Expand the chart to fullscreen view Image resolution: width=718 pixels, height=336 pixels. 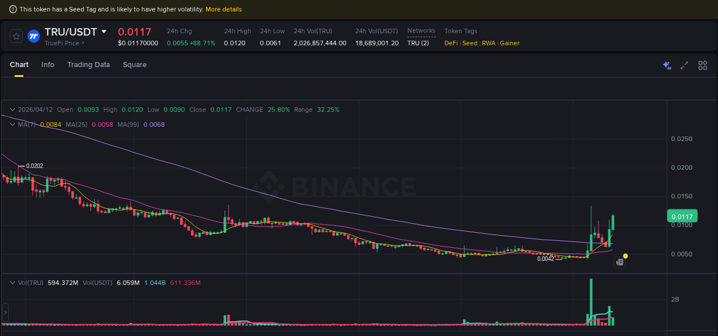pyautogui.click(x=684, y=65)
